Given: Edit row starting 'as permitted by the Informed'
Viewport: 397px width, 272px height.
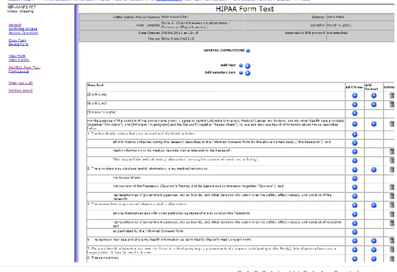Looking at the screenshot, I should coord(355,232).
